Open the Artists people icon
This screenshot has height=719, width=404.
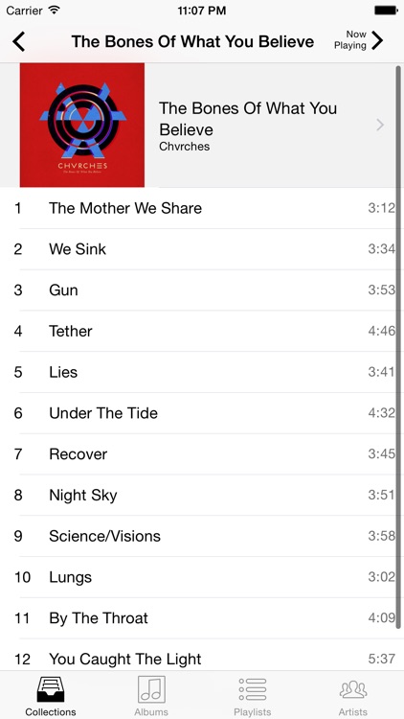click(353, 689)
